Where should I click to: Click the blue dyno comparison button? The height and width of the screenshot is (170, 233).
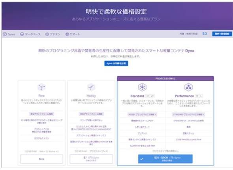click(x=116, y=64)
